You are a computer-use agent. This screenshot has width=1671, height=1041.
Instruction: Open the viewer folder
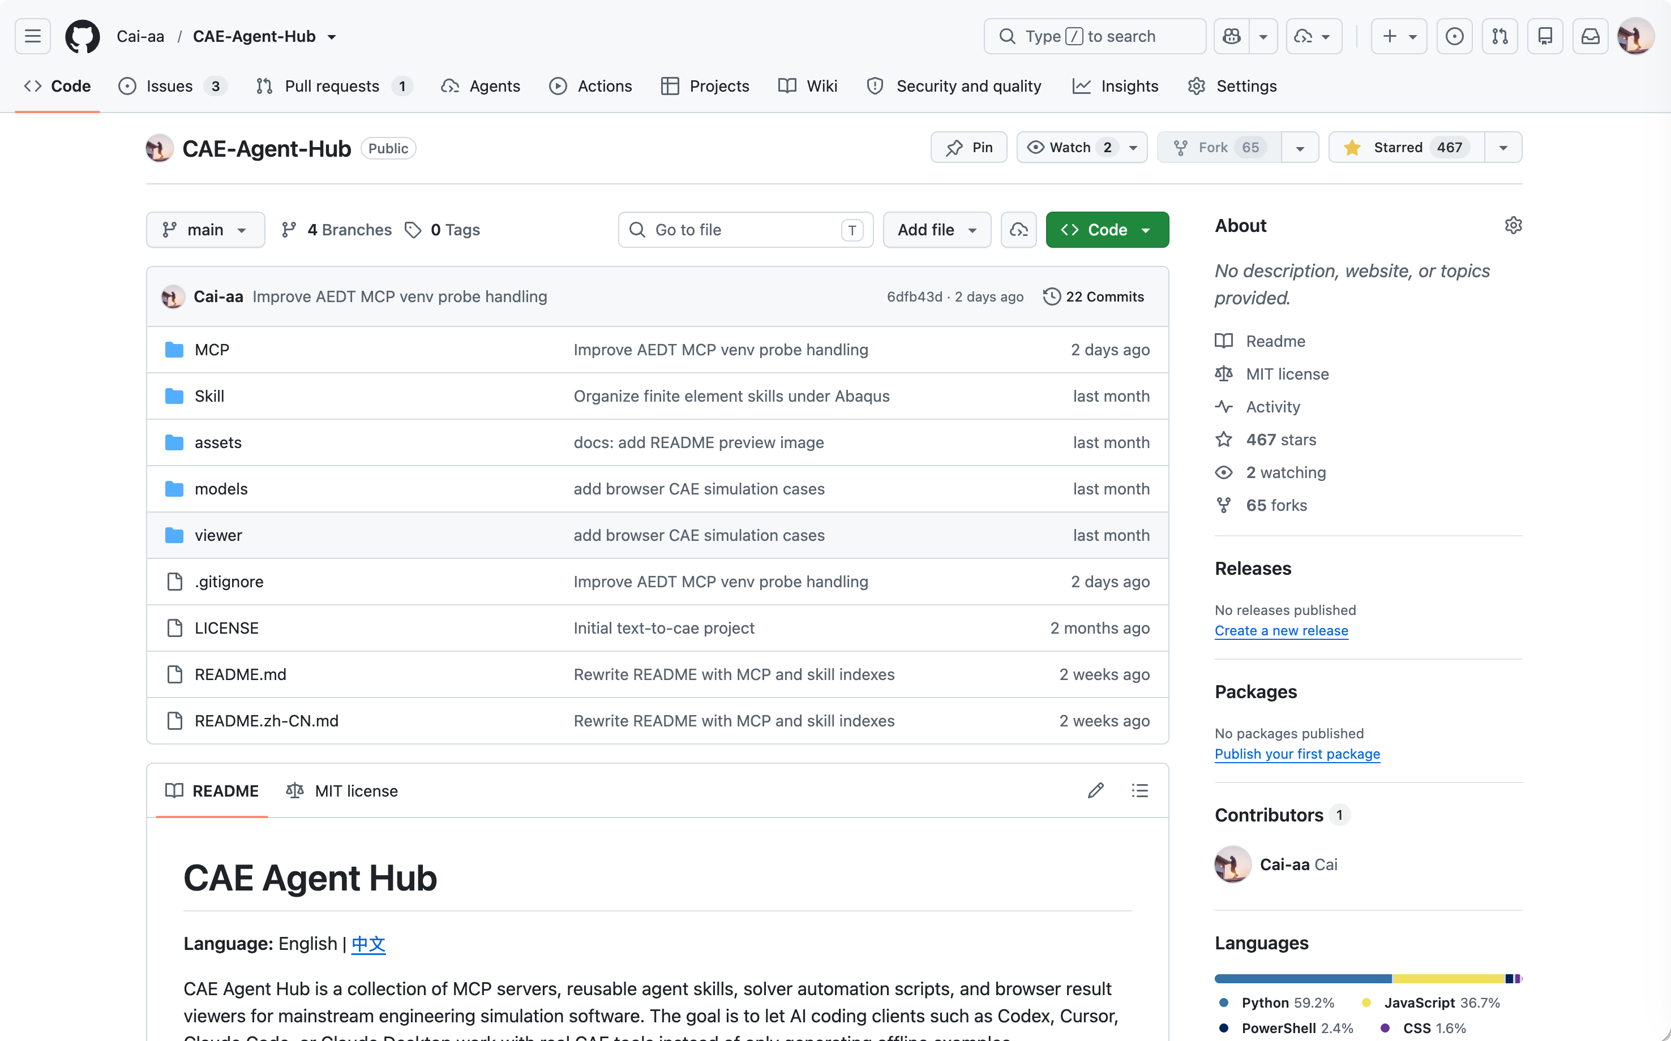pos(218,535)
